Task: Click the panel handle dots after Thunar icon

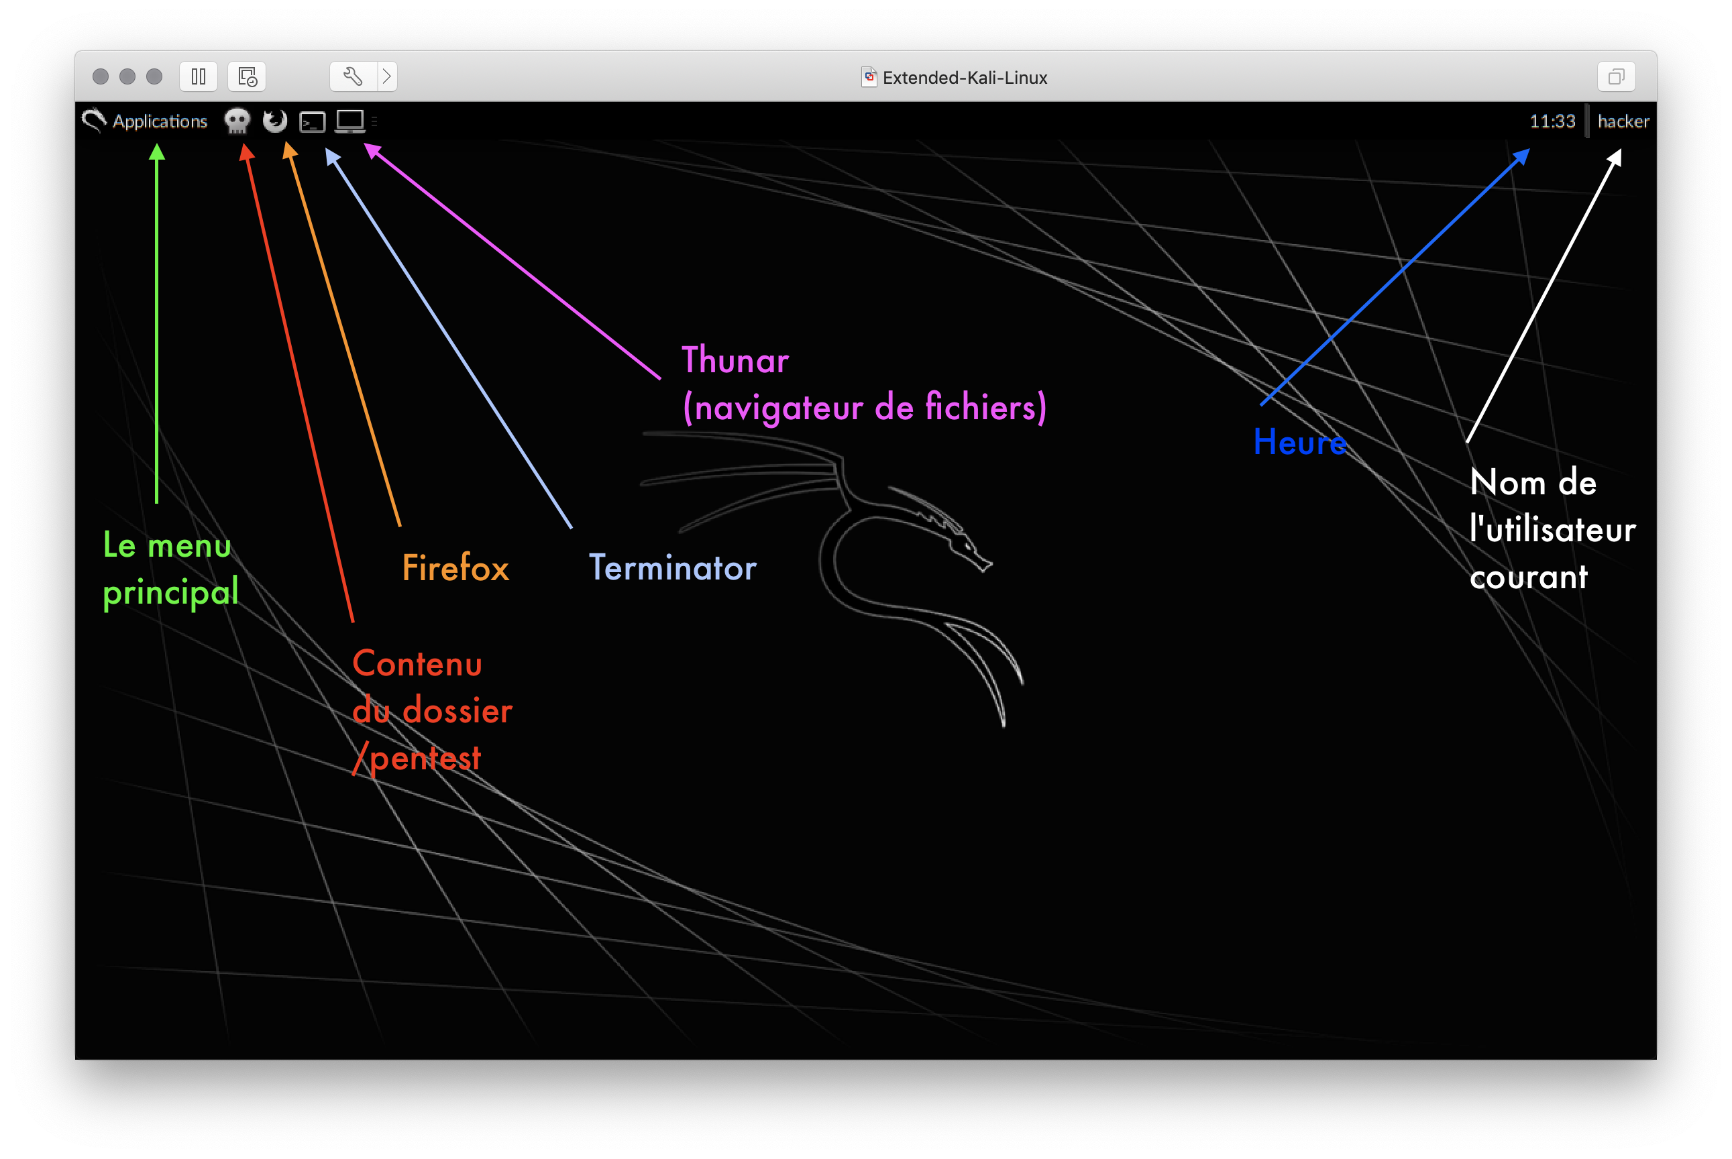Action: pos(374,121)
